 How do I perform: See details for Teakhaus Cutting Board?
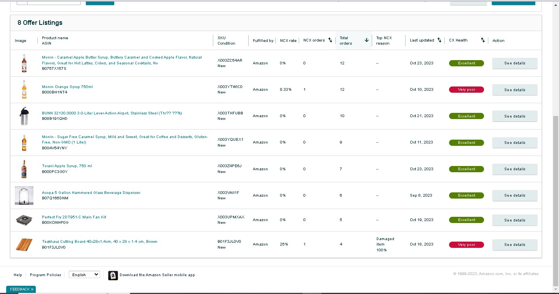click(x=515, y=245)
